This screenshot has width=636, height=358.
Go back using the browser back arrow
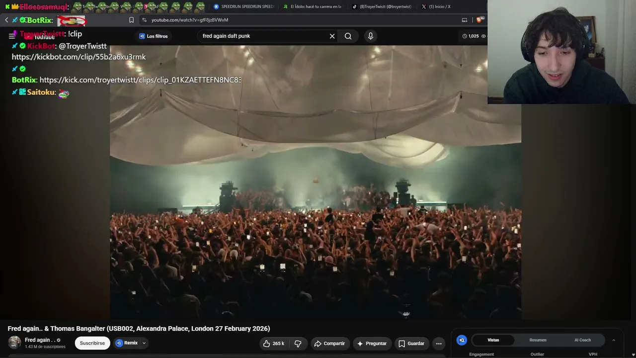tap(6, 20)
